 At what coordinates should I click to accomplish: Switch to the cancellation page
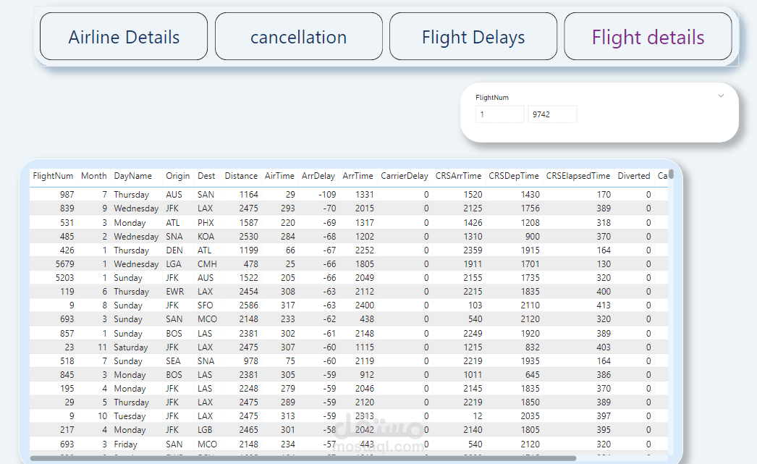coord(298,37)
